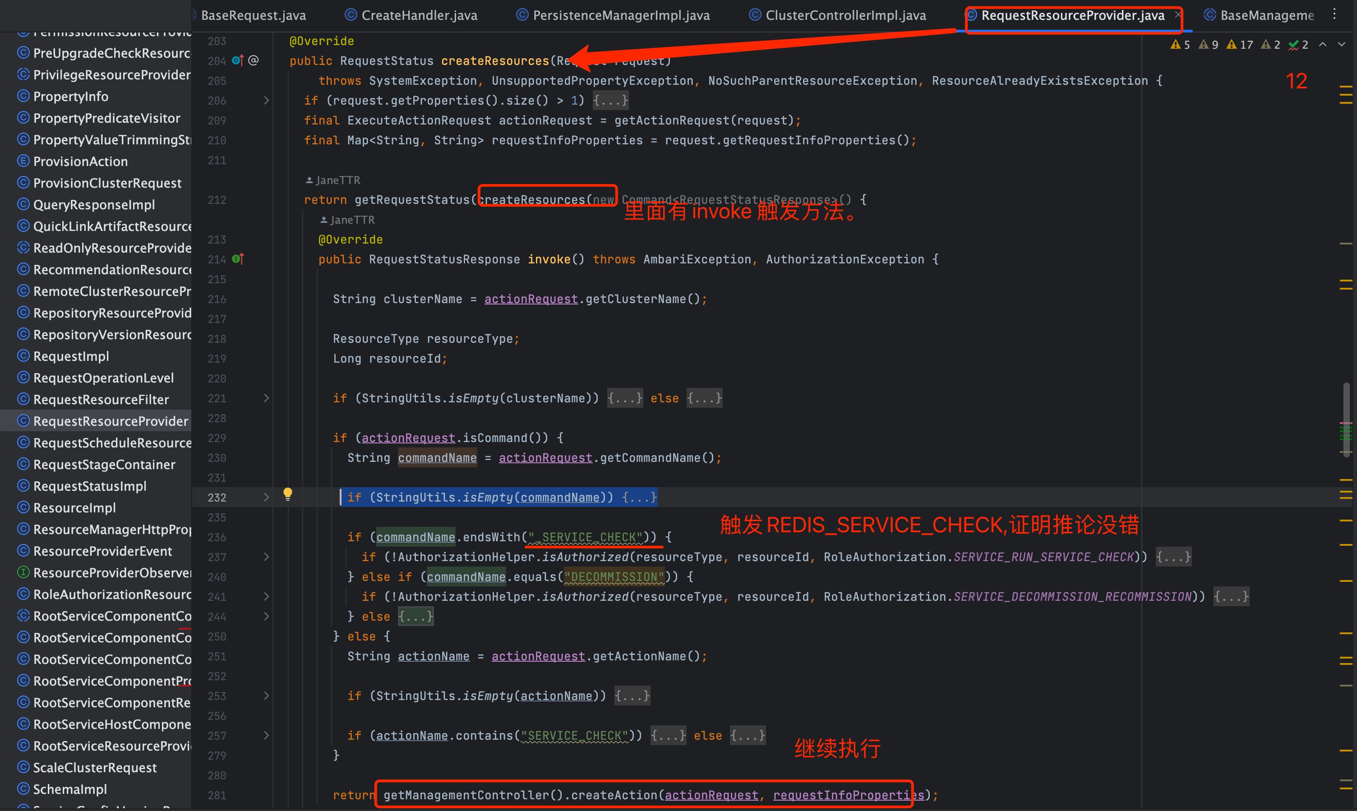
Task: Click override gutter icon on line 204
Action: pyautogui.click(x=237, y=60)
